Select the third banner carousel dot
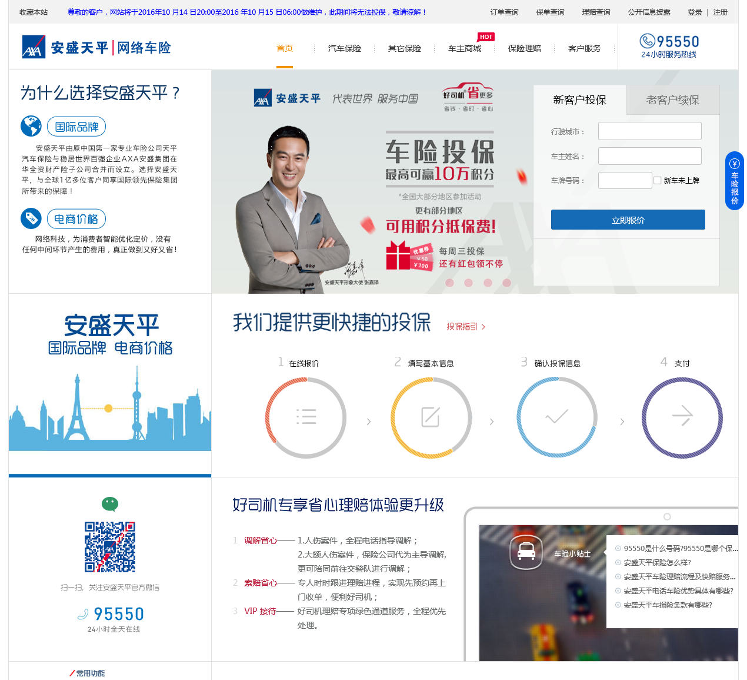747x680 pixels. [488, 283]
